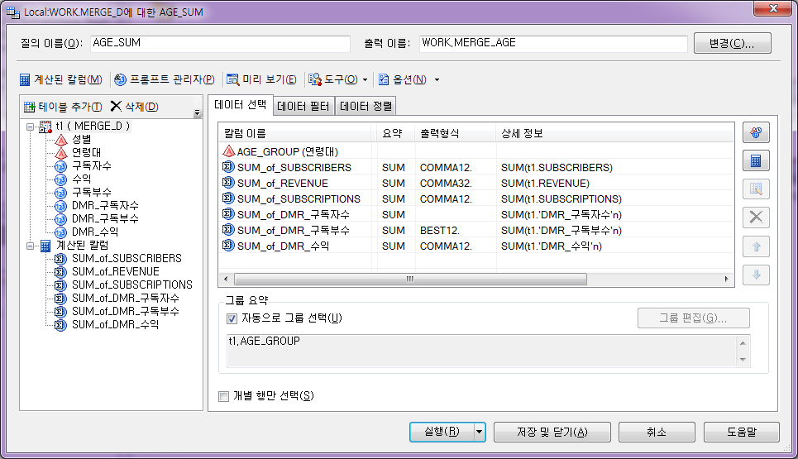Enable 개별 행만 선택(S) checkbox
Image resolution: width=798 pixels, height=459 pixels.
[x=223, y=396]
